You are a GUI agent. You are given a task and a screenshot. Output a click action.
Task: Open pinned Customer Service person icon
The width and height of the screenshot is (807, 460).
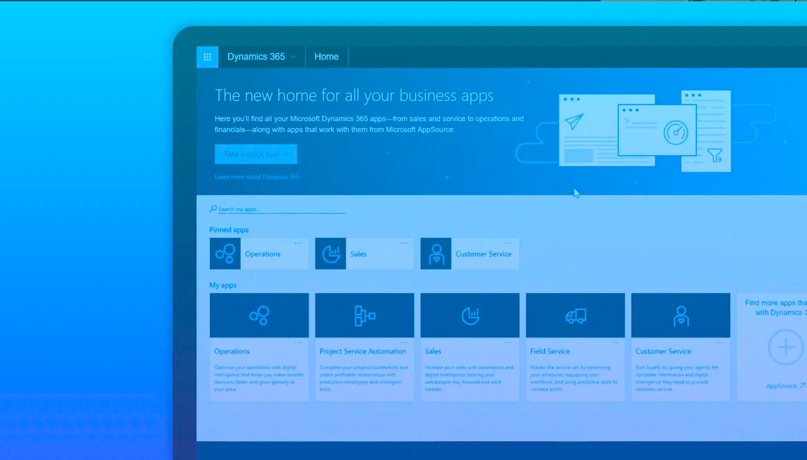click(436, 254)
